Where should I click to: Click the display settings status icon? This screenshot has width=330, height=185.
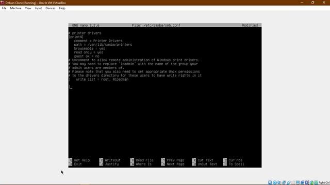(298, 182)
